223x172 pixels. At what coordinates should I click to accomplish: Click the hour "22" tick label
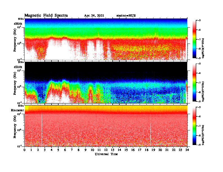[174, 150]
